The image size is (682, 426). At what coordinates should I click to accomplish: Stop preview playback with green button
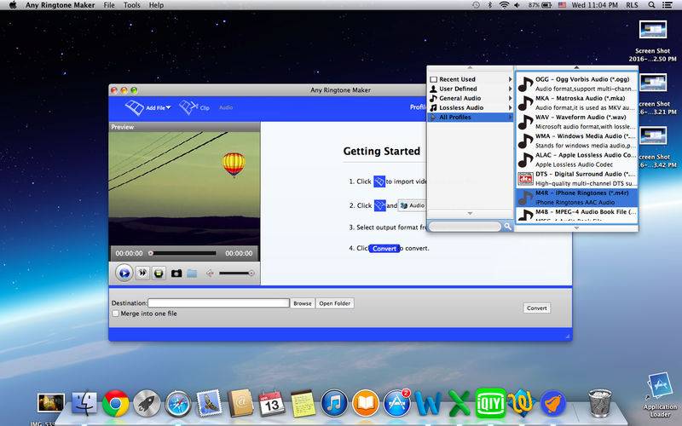pos(159,273)
